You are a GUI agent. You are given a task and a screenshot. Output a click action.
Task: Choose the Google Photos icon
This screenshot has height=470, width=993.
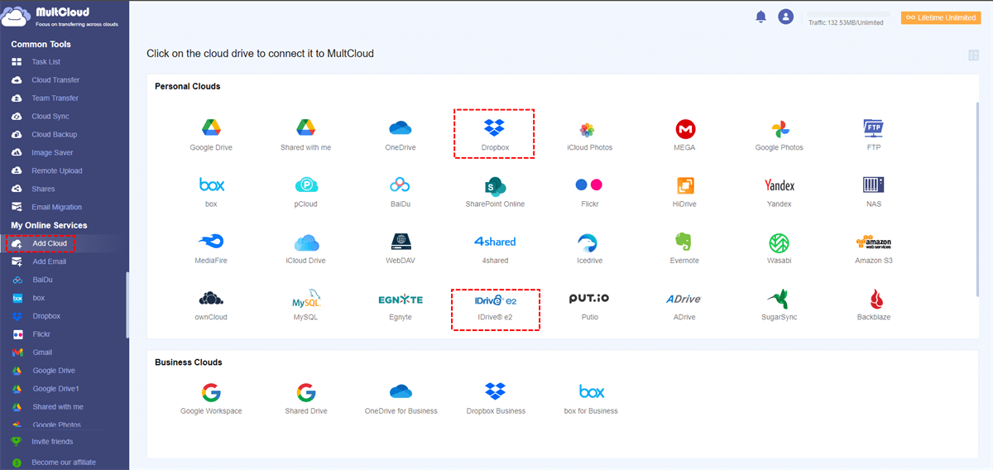click(779, 129)
